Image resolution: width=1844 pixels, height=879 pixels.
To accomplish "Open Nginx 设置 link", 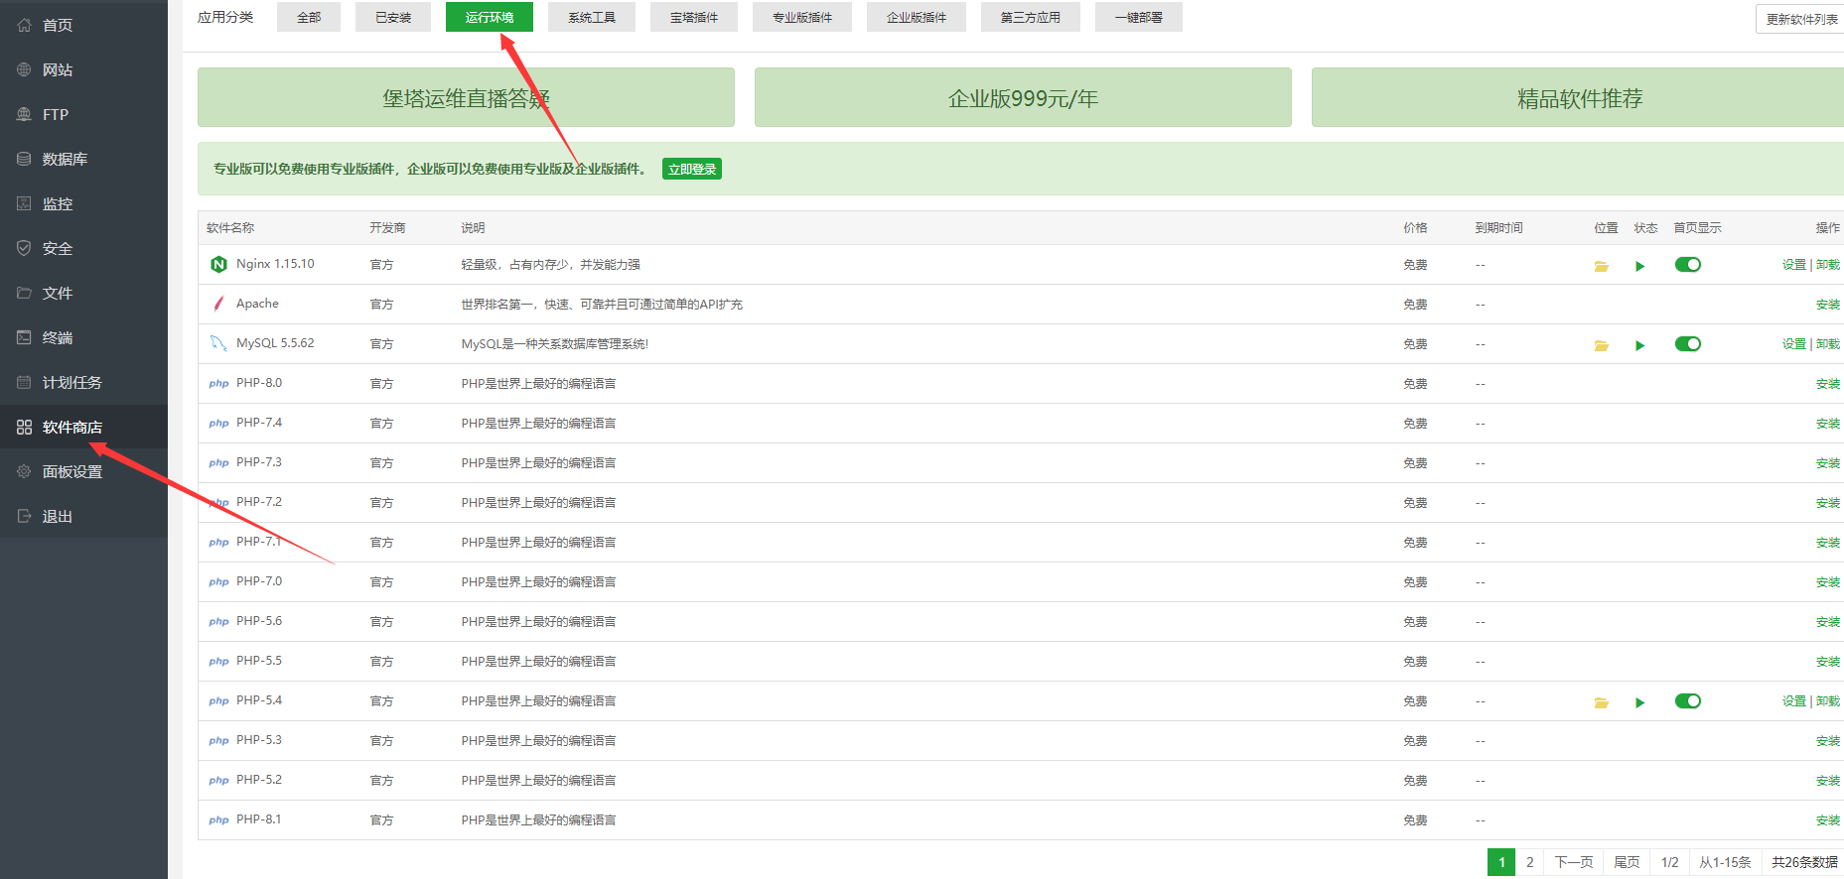I will click(1793, 265).
